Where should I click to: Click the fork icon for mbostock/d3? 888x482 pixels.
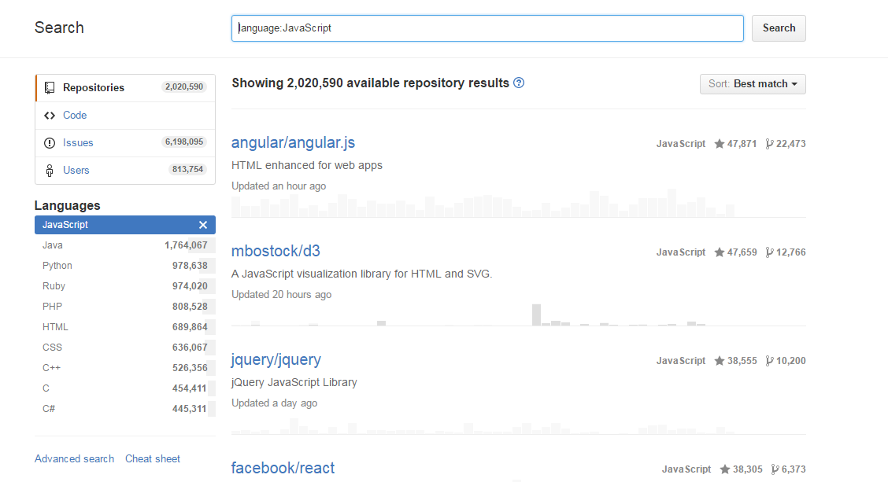(x=769, y=252)
